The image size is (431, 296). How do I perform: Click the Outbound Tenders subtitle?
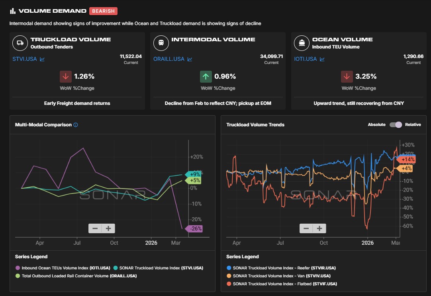(52, 47)
